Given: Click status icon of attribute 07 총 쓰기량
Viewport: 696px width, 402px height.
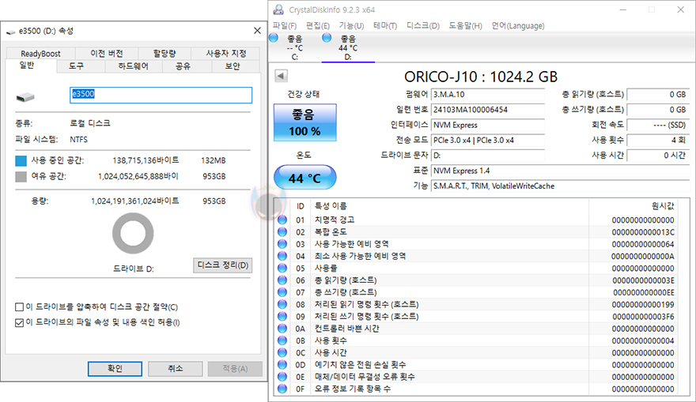Looking at the screenshot, I should point(282,292).
